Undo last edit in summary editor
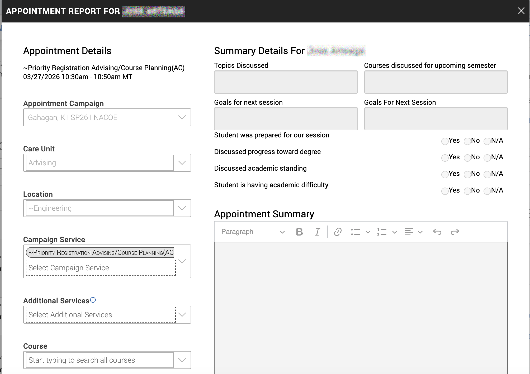The height and width of the screenshot is (374, 530). coord(437,232)
